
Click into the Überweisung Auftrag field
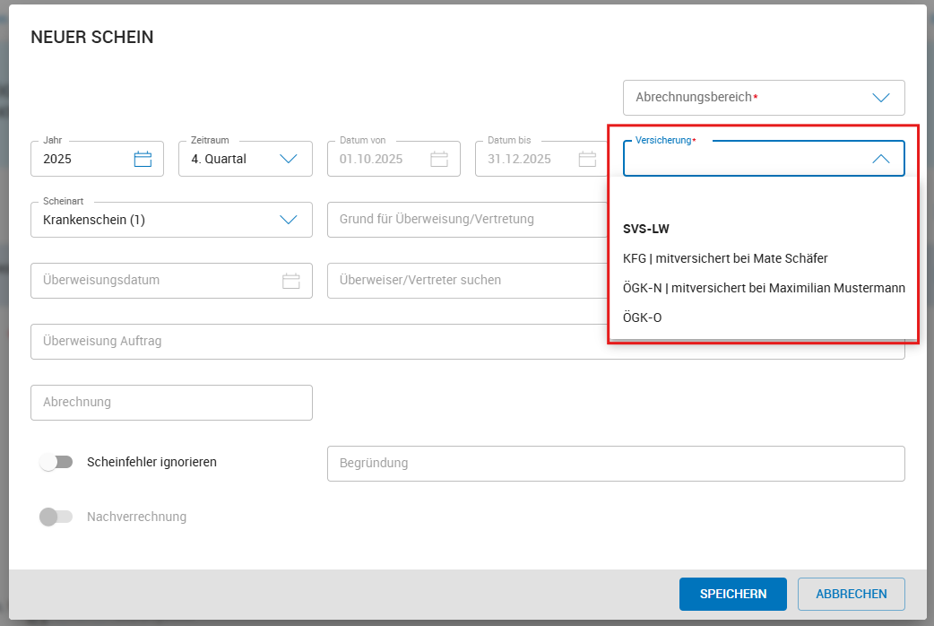click(314, 342)
